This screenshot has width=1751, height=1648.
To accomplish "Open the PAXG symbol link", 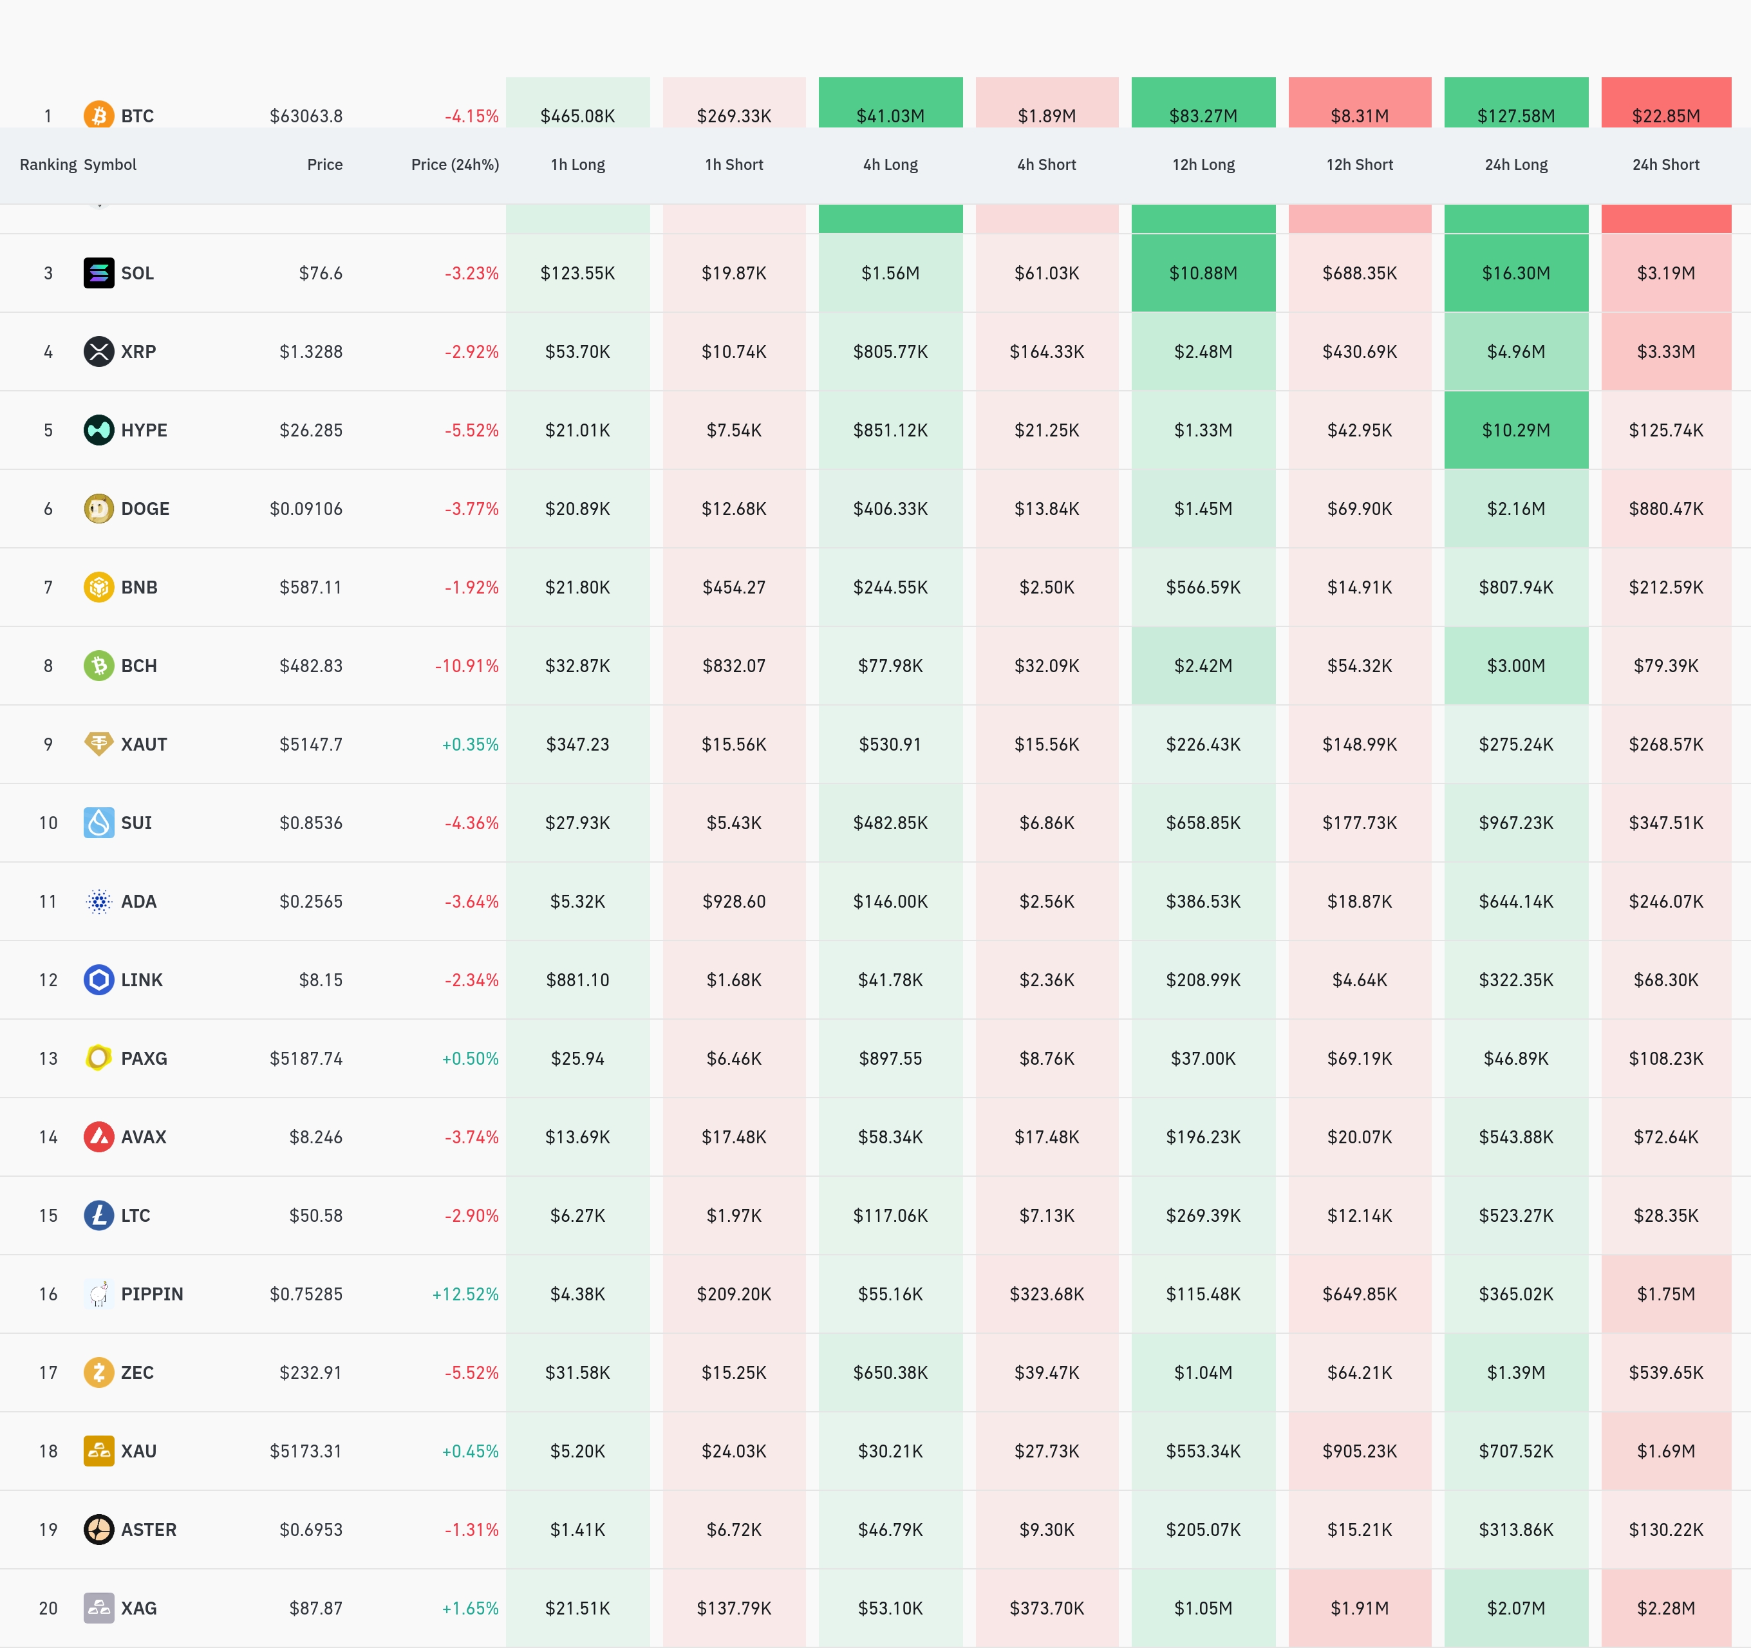I will tap(144, 1058).
